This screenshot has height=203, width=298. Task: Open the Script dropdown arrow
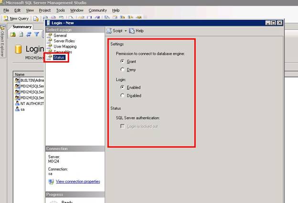click(x=126, y=31)
